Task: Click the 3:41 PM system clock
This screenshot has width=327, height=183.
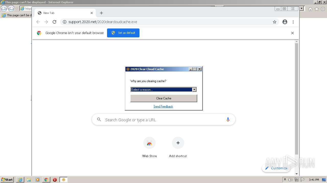Action: [x=314, y=180]
